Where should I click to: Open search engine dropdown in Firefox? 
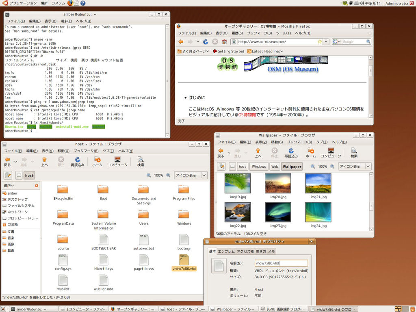coord(336,42)
